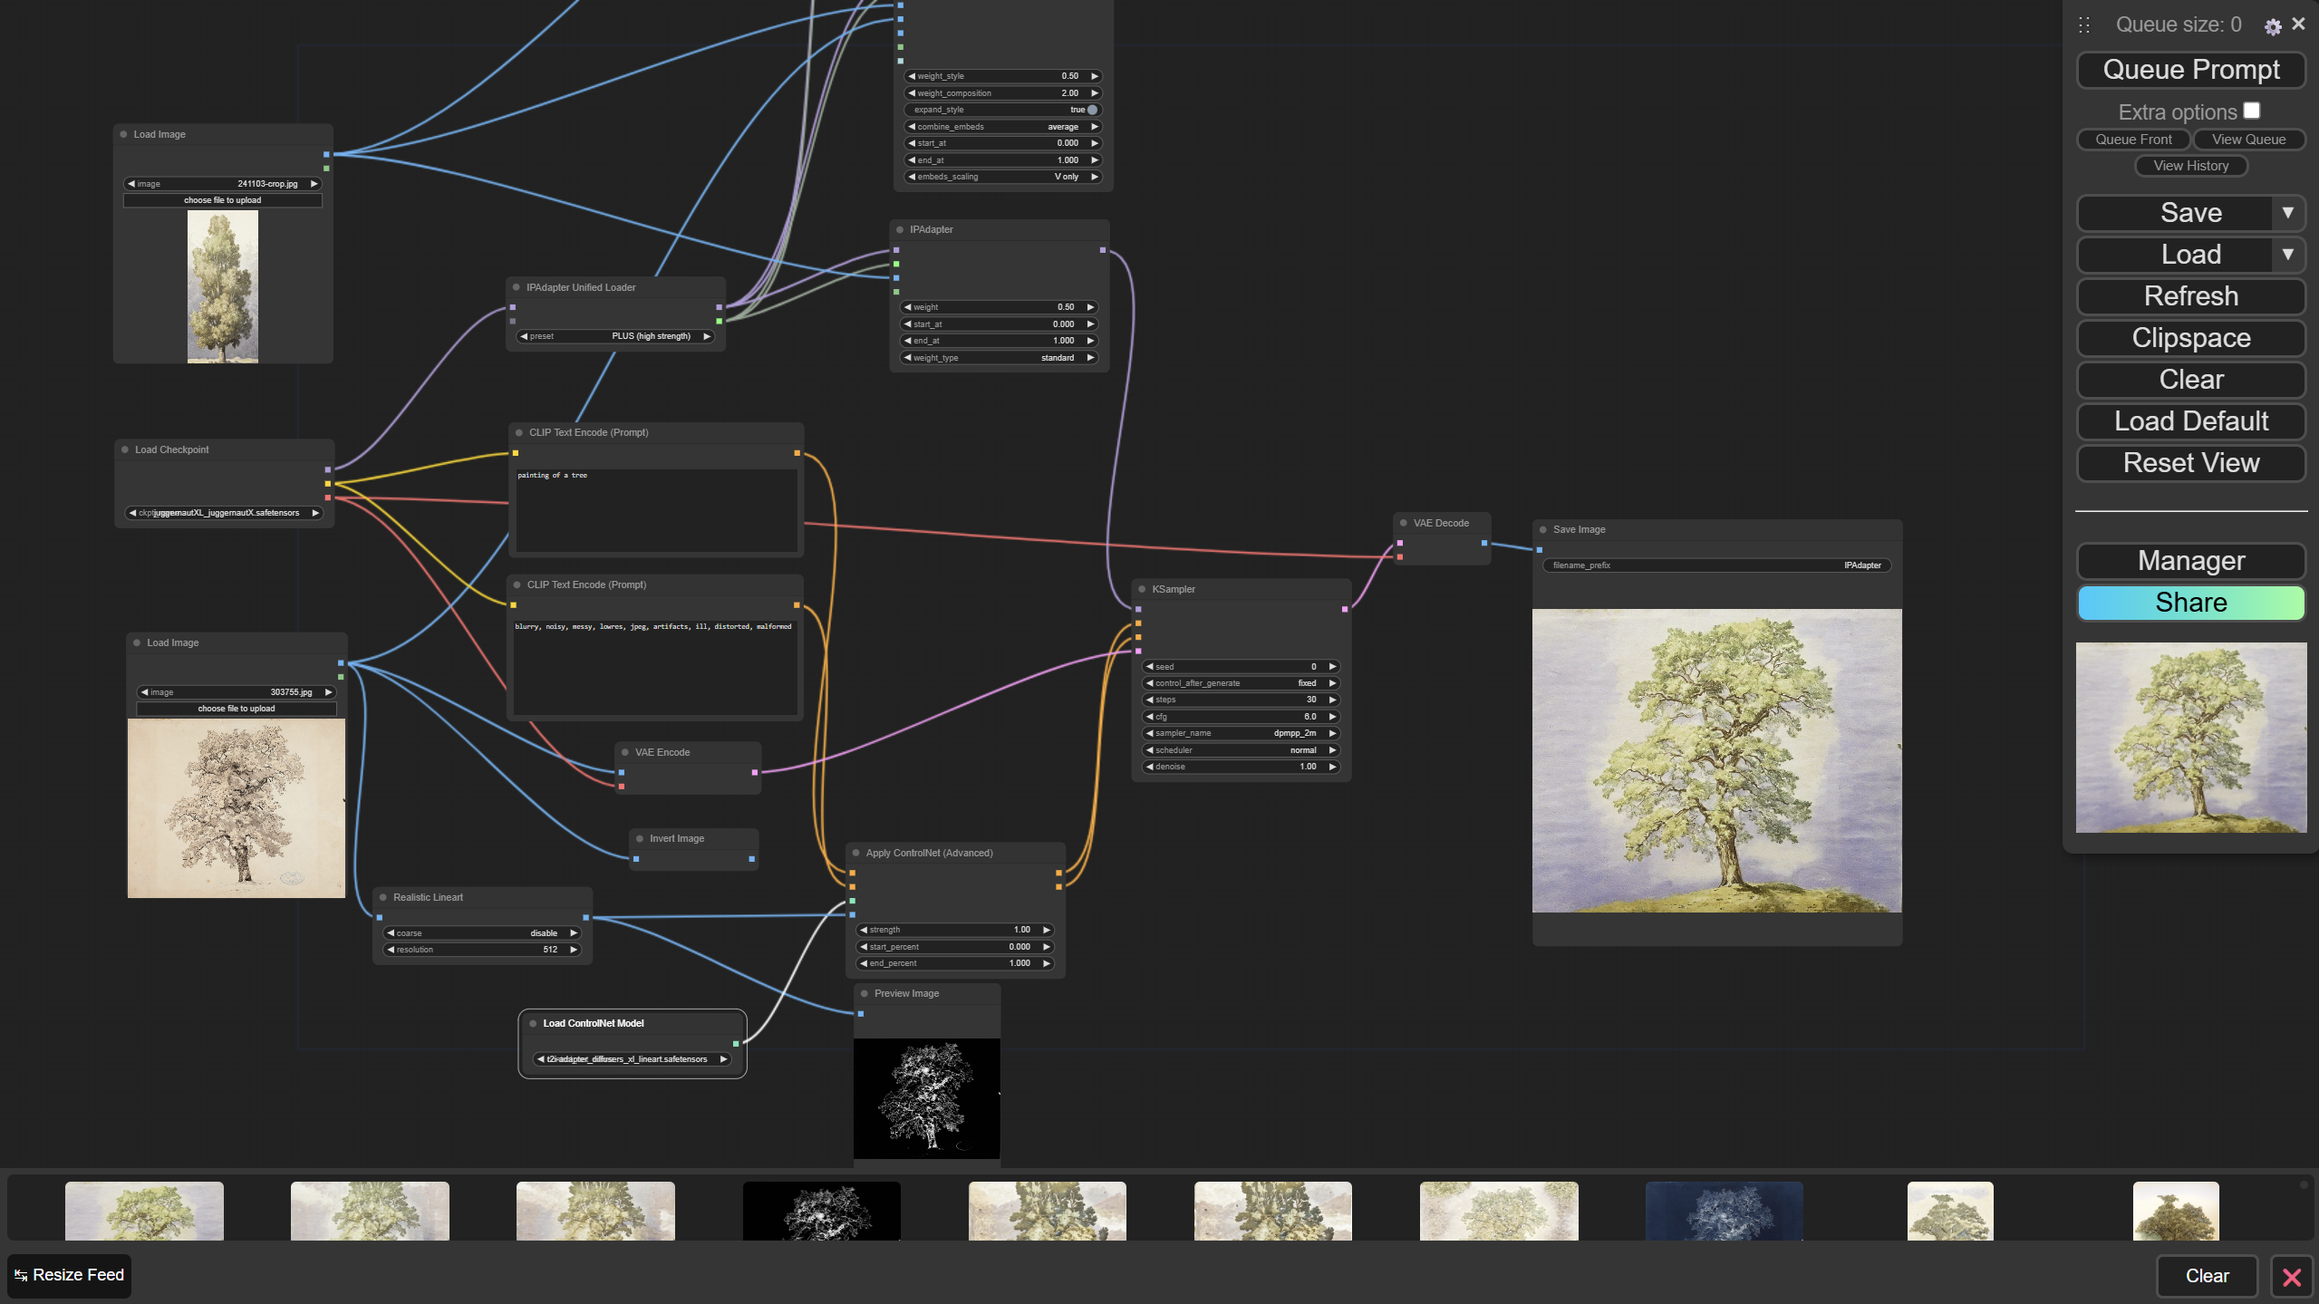Collapse the Save Image node via its dot
2319x1304 pixels.
pyautogui.click(x=1543, y=529)
